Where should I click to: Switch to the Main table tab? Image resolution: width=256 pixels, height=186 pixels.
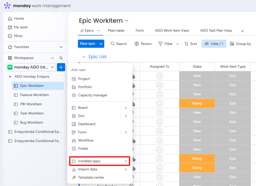pyautogui.click(x=116, y=31)
